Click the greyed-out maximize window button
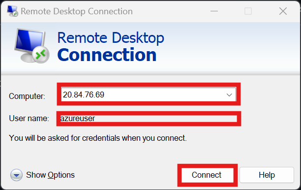This screenshot has height=190, width=301. (x=248, y=11)
